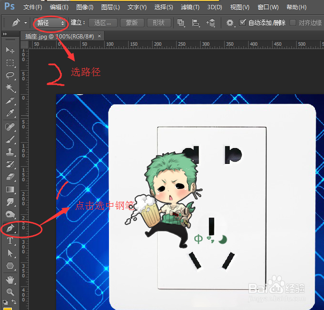The height and width of the screenshot is (310, 324).
Task: Open the 路径 tool mode dropdown
Action: pos(50,23)
